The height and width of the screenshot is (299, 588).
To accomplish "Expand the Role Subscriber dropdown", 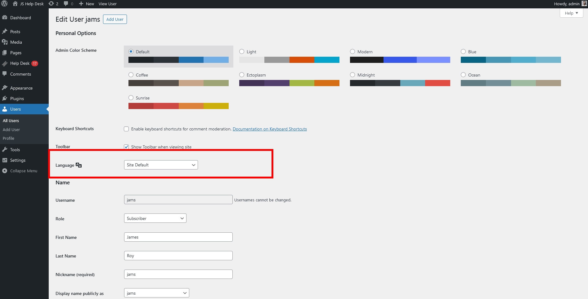I will pyautogui.click(x=155, y=218).
